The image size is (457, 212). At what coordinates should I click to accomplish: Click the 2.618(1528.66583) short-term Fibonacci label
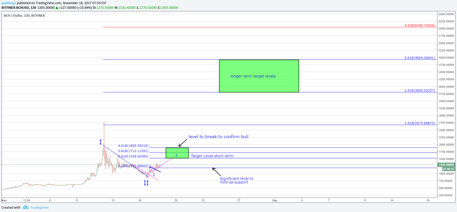(x=133, y=156)
